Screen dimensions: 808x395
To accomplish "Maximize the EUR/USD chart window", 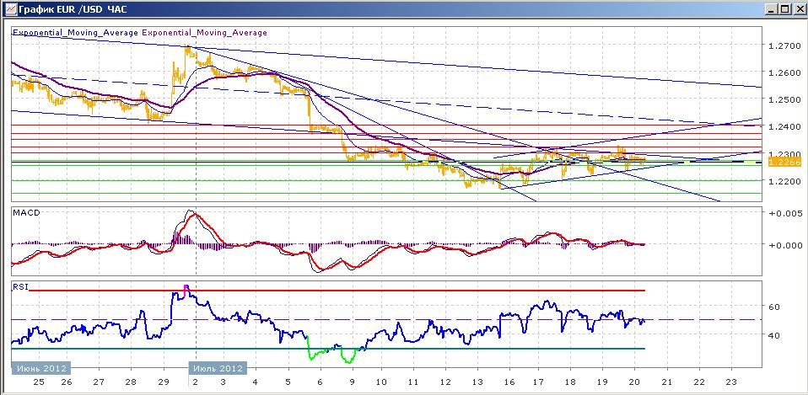I will click(784, 8).
